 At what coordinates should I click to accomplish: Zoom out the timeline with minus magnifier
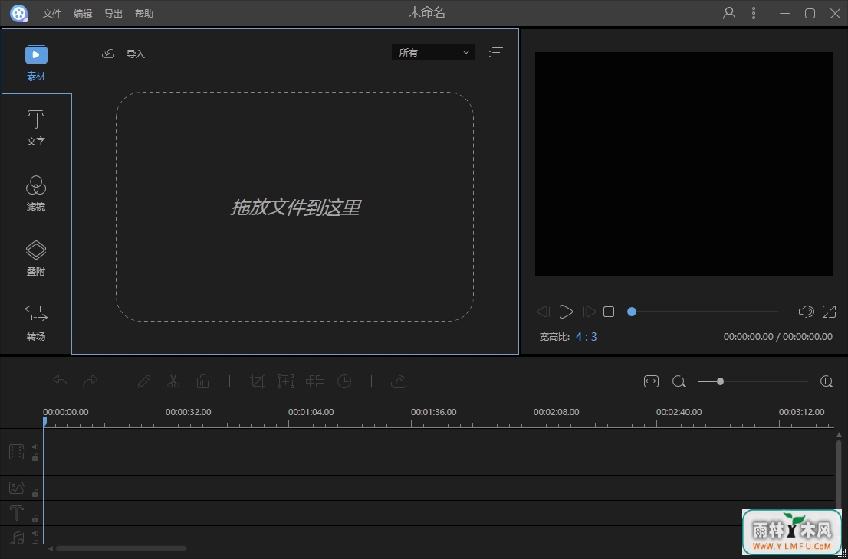click(x=679, y=382)
